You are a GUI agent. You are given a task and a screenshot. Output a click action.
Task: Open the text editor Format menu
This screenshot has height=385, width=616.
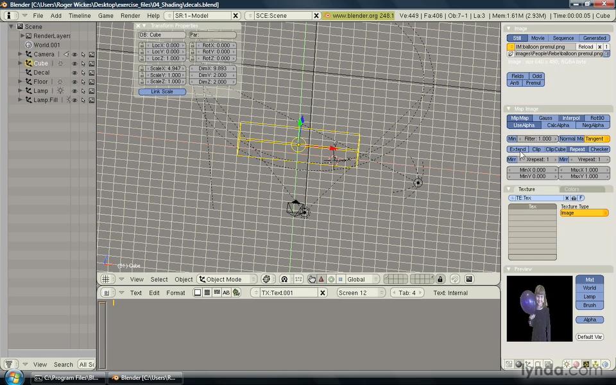(176, 293)
